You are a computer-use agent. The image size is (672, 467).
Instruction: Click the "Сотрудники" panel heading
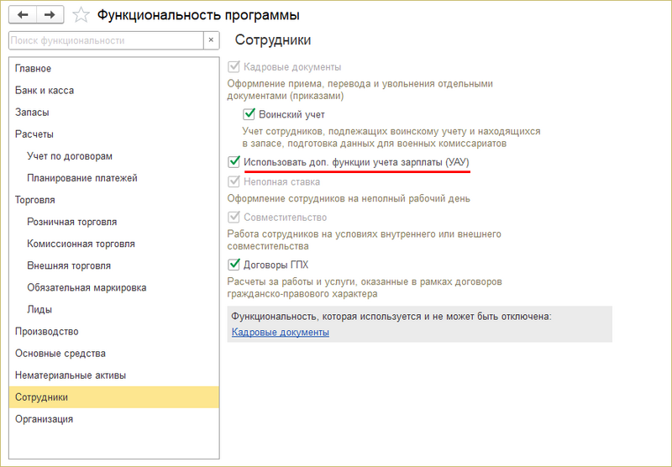point(273,39)
